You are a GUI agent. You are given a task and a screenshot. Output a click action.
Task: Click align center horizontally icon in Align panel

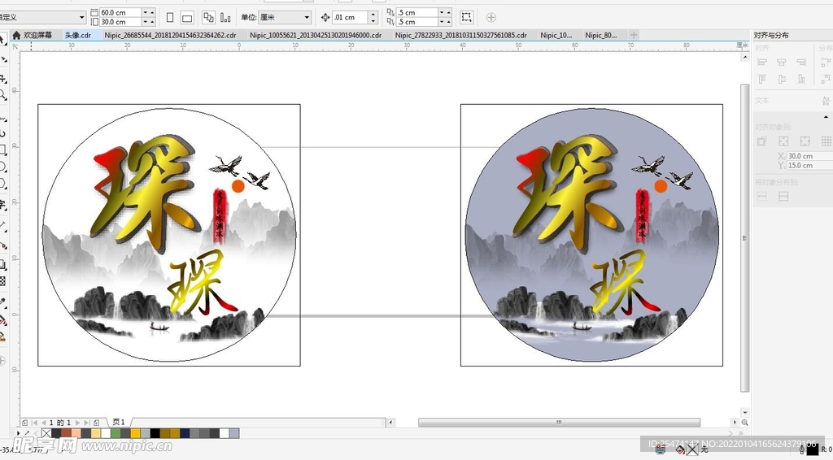click(782, 63)
